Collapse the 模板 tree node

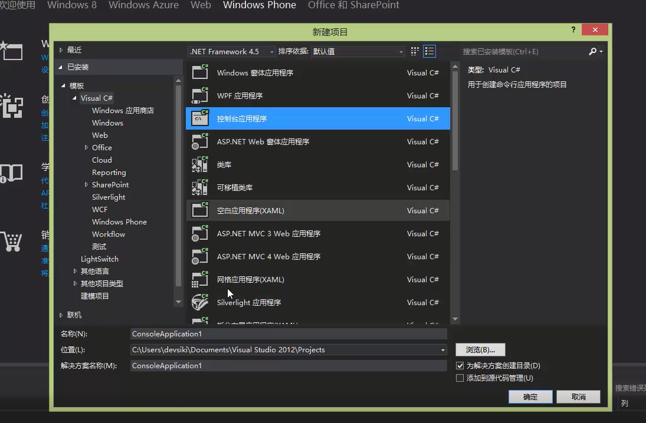63,85
